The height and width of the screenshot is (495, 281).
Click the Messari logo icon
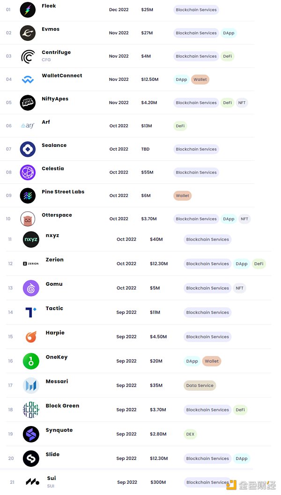[31, 386]
